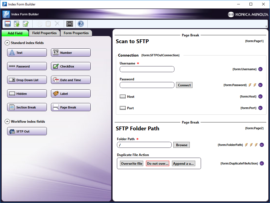The width and height of the screenshot is (270, 203).
Task: Click the N badge next to {form:Host}
Action: point(260,96)
